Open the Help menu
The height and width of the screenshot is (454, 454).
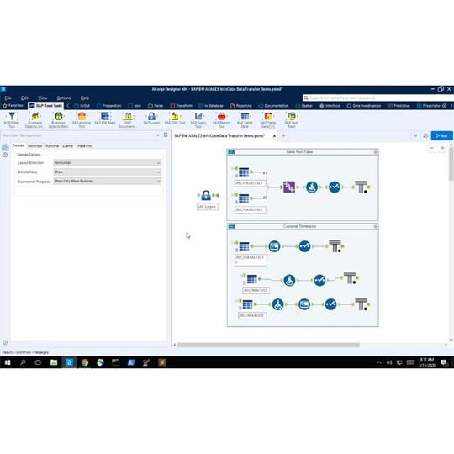(85, 98)
